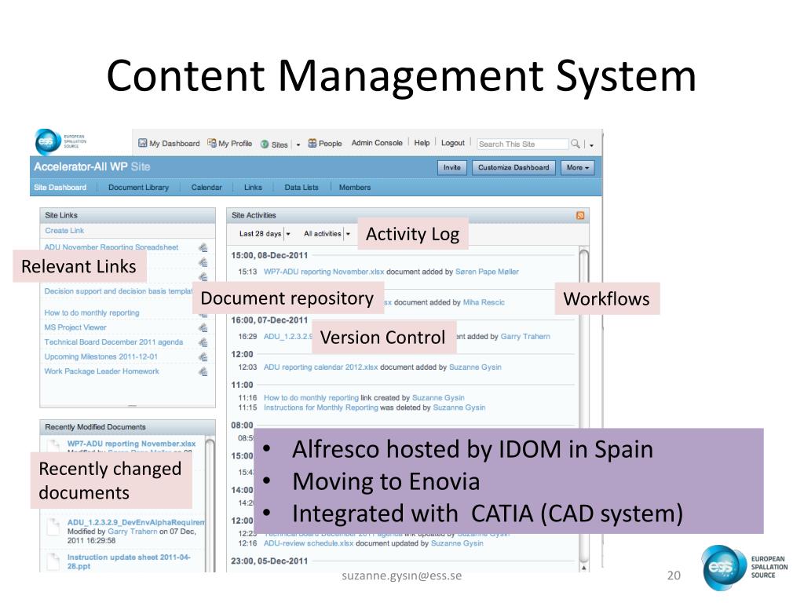Open Decision support and decision basis template
This screenshot has width=804, height=603.
[x=118, y=291]
